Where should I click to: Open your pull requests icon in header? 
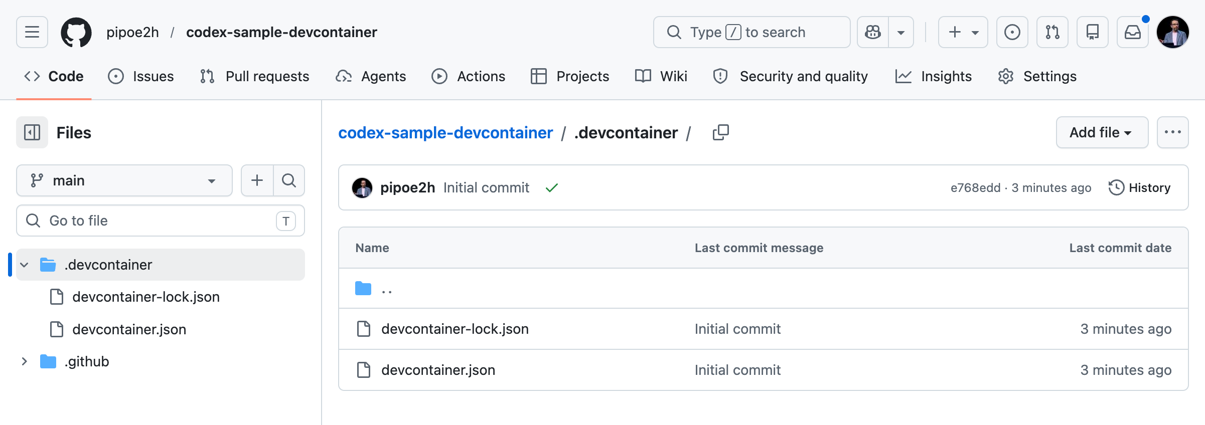1052,32
